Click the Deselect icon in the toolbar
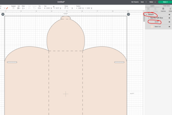 [13, 8]
